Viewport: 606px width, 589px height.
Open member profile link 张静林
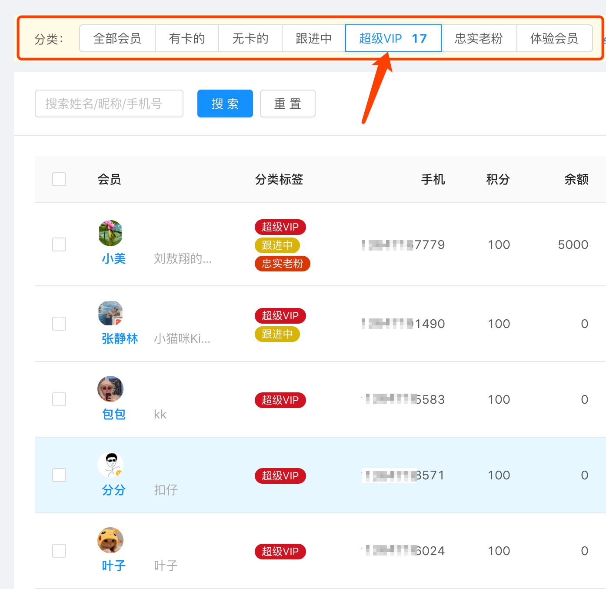[120, 338]
